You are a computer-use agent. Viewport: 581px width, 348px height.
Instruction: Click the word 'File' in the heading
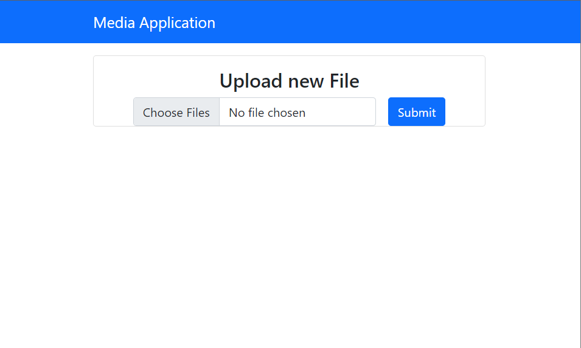[344, 81]
